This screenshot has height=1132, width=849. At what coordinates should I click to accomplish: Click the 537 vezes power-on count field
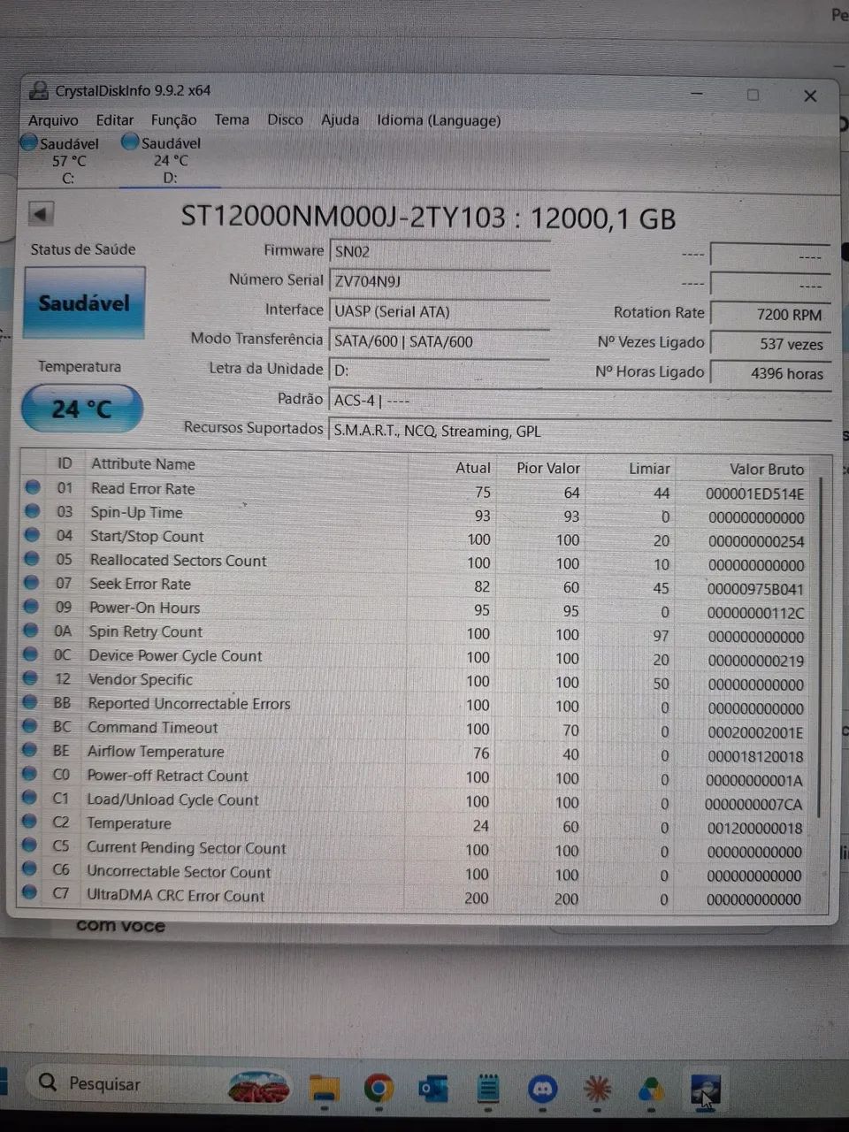[770, 344]
